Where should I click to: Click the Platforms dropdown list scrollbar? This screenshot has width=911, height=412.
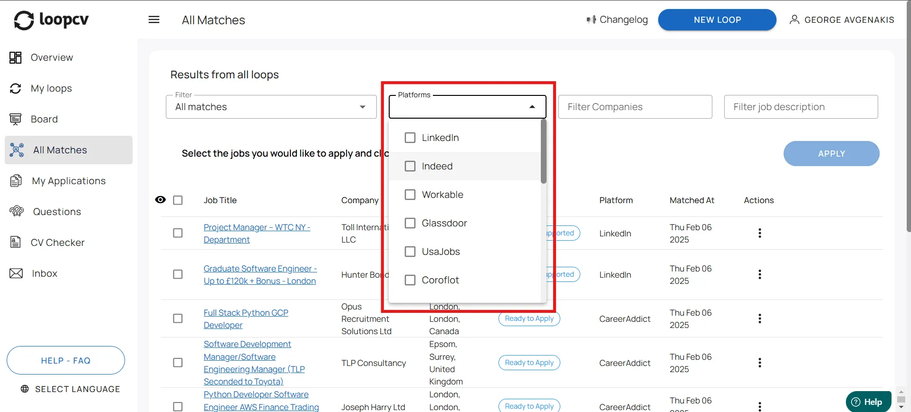[x=544, y=151]
